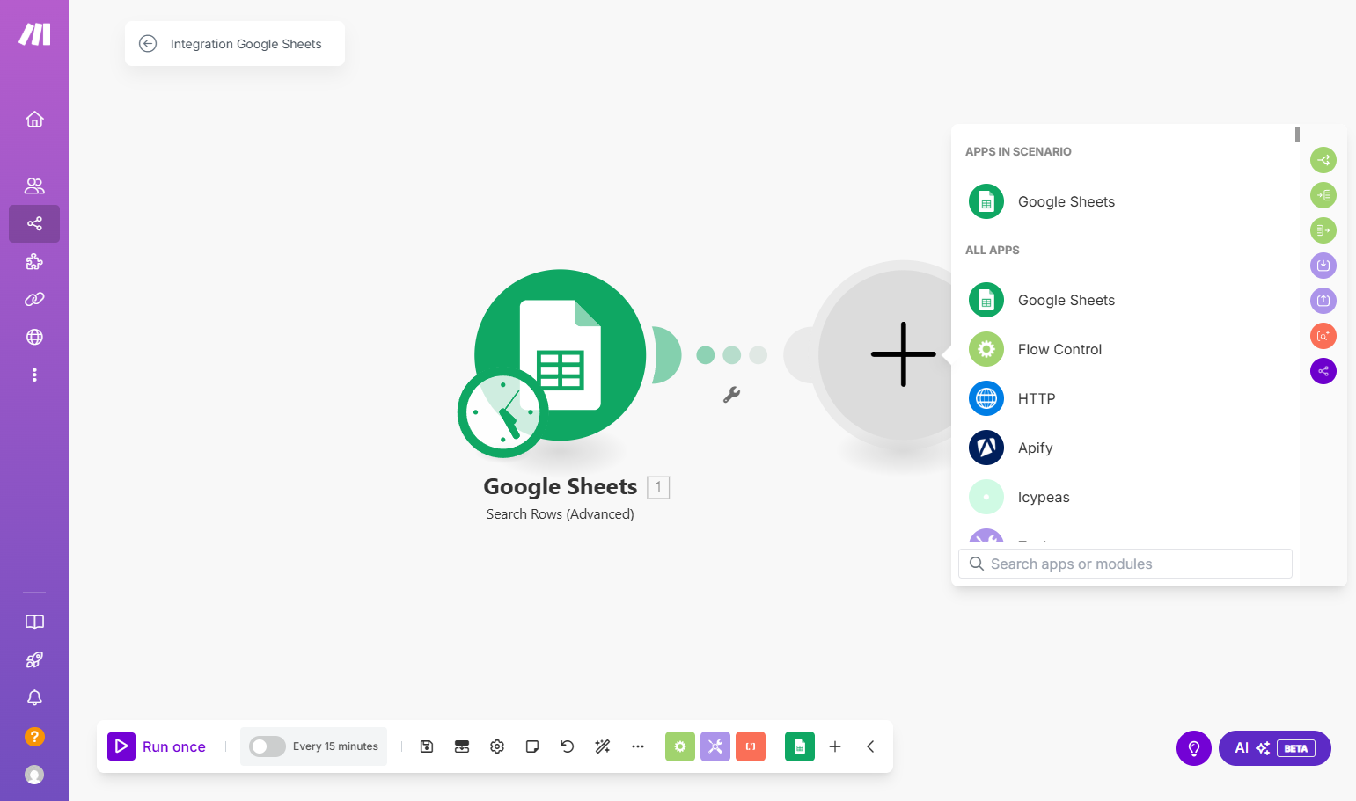Viewport: 1356px width, 801px height.
Task: Go to the Home dashboard icon
Action: [34, 119]
